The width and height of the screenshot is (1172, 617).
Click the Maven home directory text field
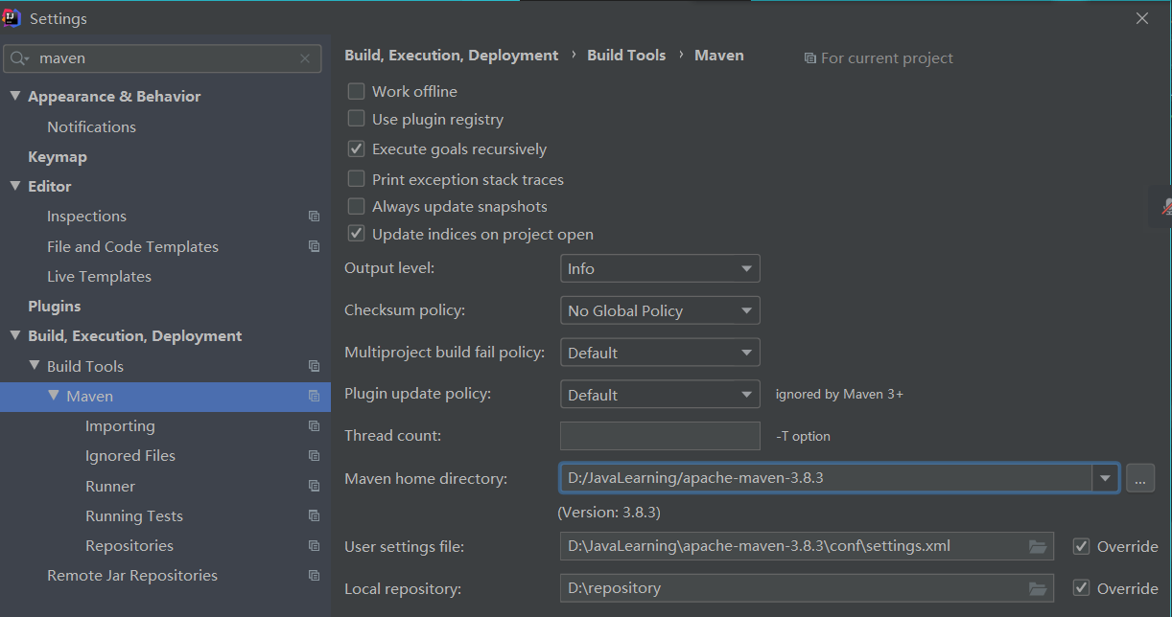826,477
